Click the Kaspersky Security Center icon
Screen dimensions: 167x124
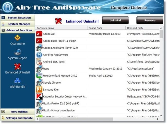[x=39, y=96]
